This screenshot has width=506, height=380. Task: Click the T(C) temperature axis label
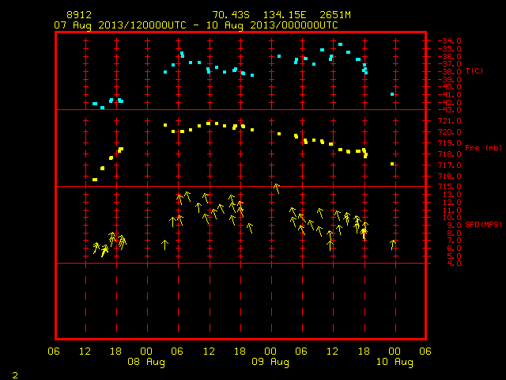(x=474, y=71)
